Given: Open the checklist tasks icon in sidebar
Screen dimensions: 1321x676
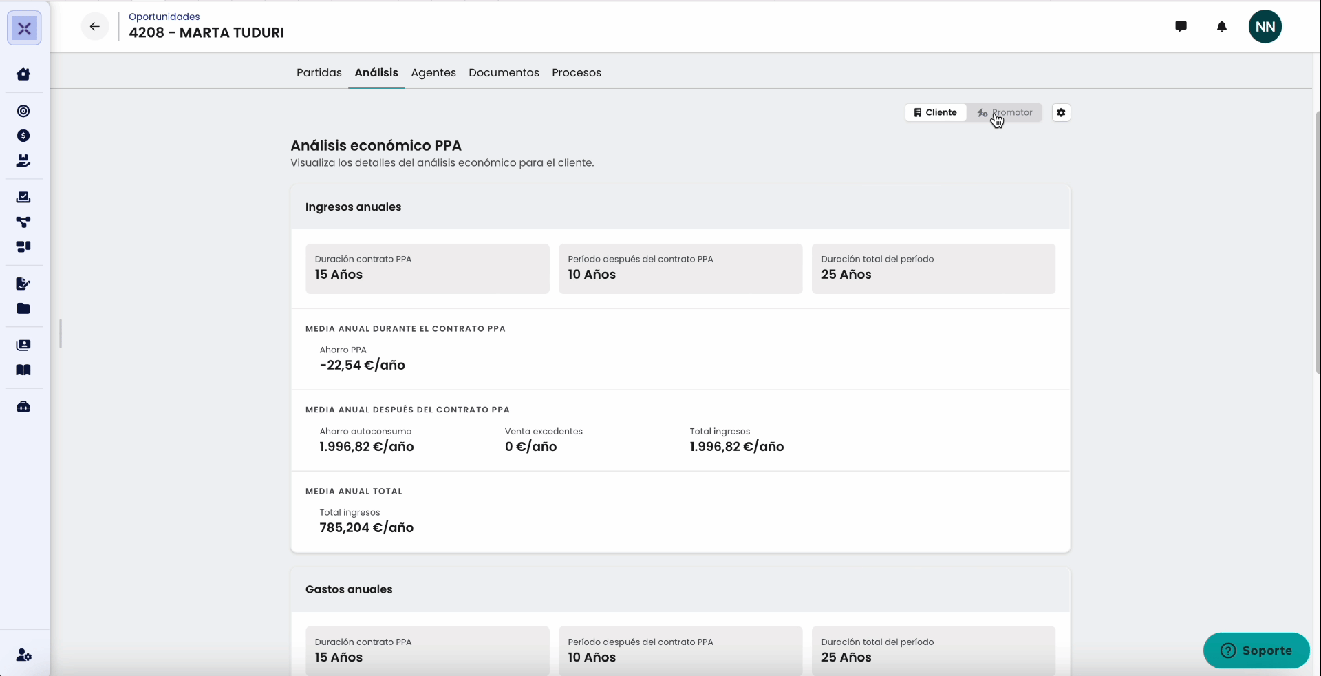Looking at the screenshot, I should 23,198.
